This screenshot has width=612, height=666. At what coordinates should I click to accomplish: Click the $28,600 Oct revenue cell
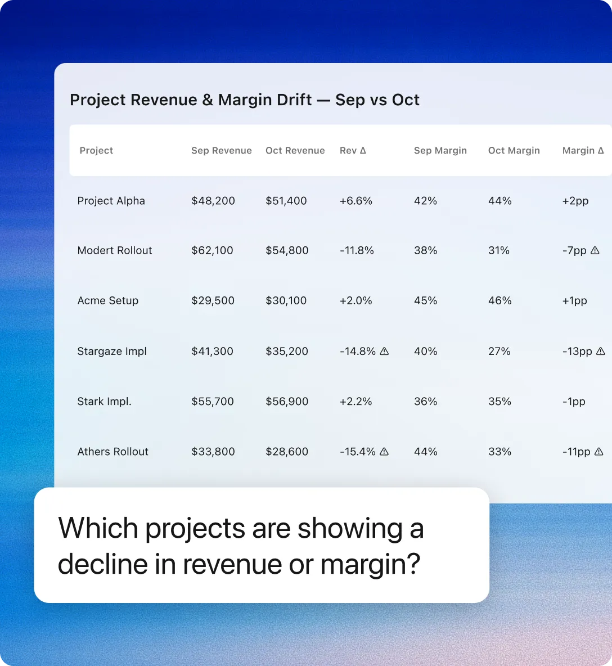coord(287,452)
